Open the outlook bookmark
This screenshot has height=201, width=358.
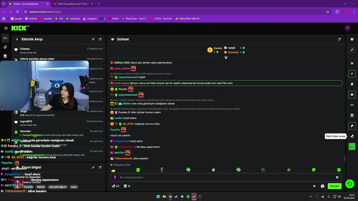[31, 19]
